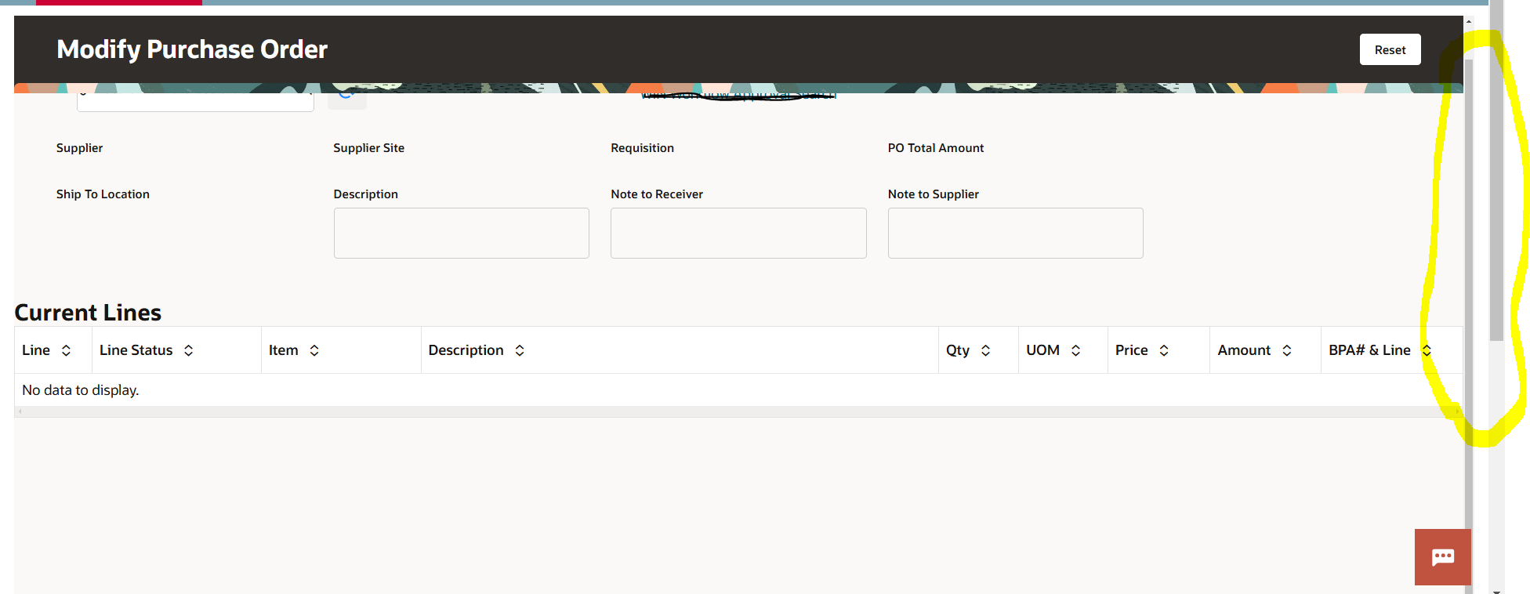Click the Current Lines heading
The image size is (1530, 594).
pyautogui.click(x=88, y=313)
